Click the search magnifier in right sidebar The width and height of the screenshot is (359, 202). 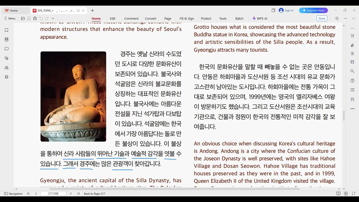pyautogui.click(x=353, y=71)
